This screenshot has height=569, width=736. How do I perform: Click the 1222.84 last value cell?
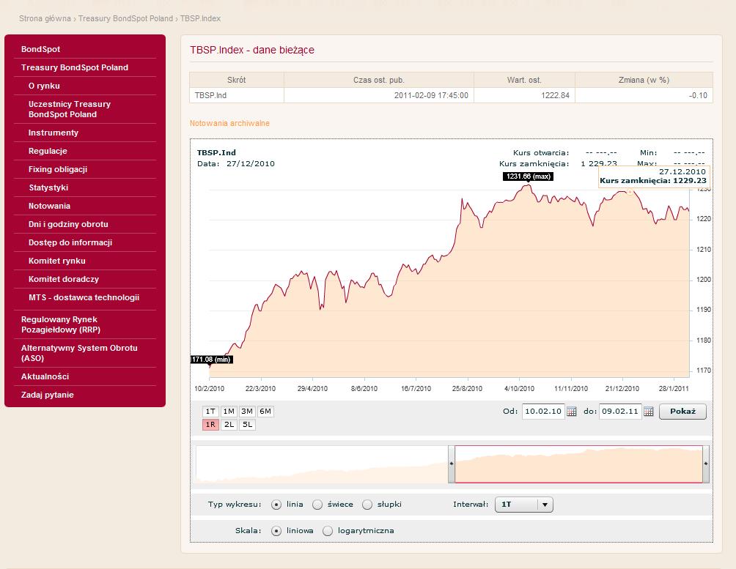click(x=524, y=95)
